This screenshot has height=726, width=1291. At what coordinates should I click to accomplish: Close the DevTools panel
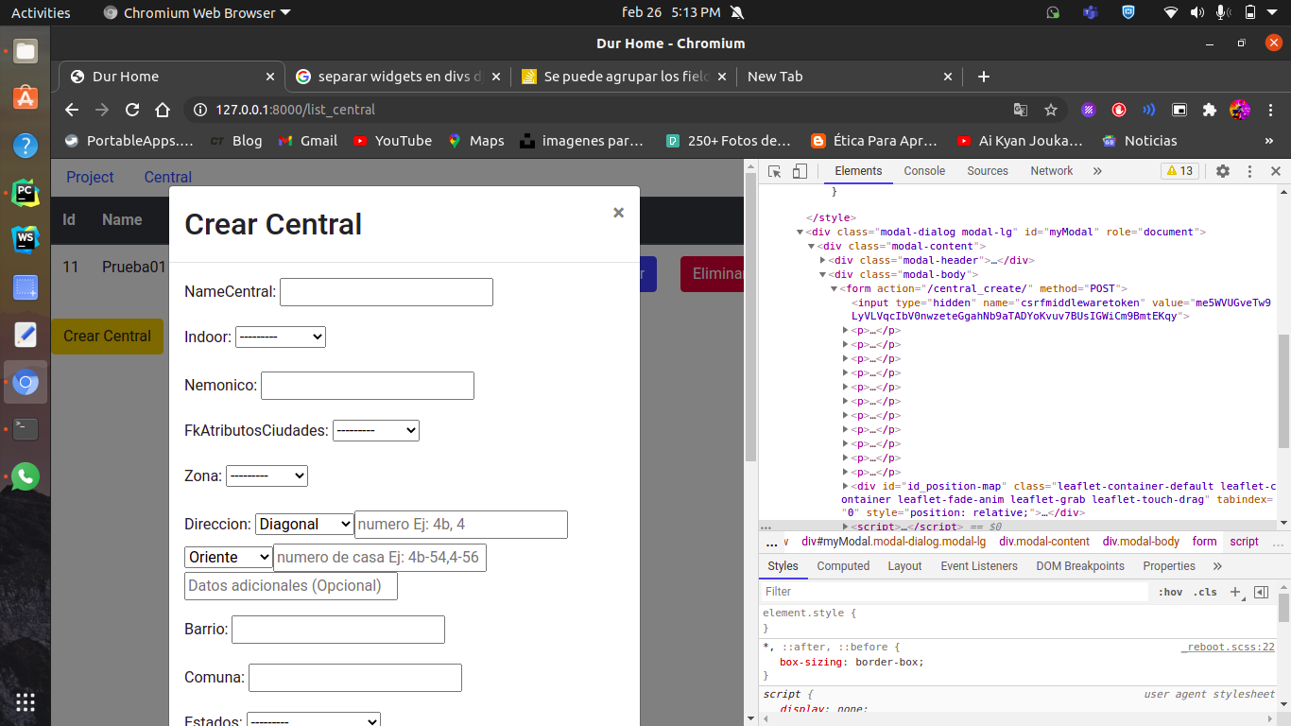tap(1275, 171)
